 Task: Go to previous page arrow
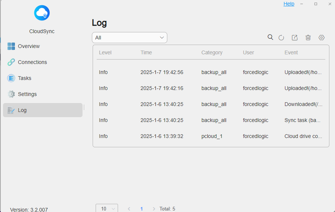[x=129, y=209]
